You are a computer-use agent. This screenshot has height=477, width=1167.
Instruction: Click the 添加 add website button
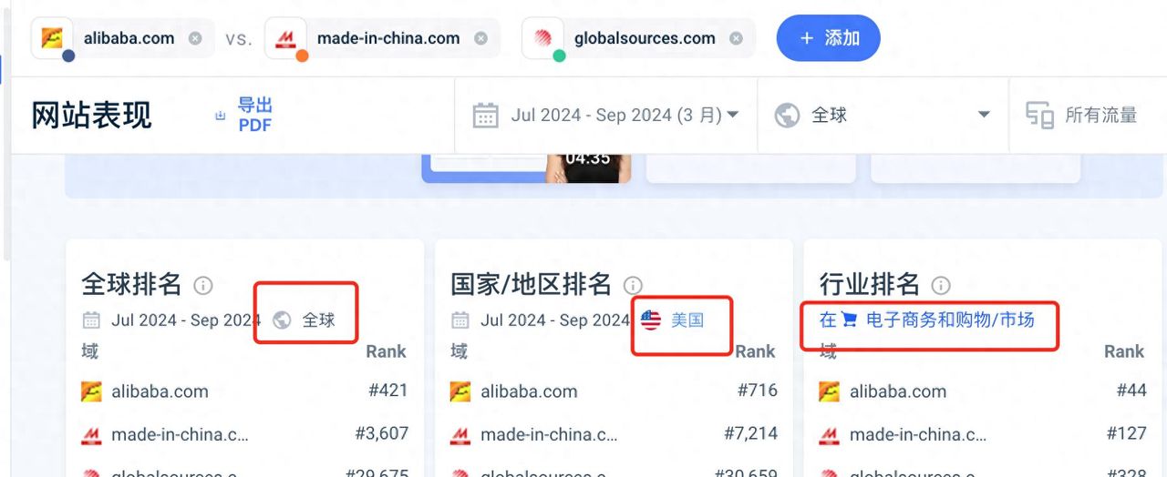[828, 38]
